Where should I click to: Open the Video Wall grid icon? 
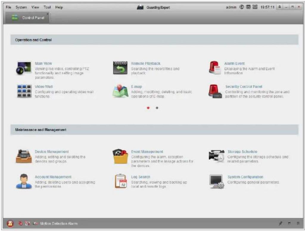(24, 91)
